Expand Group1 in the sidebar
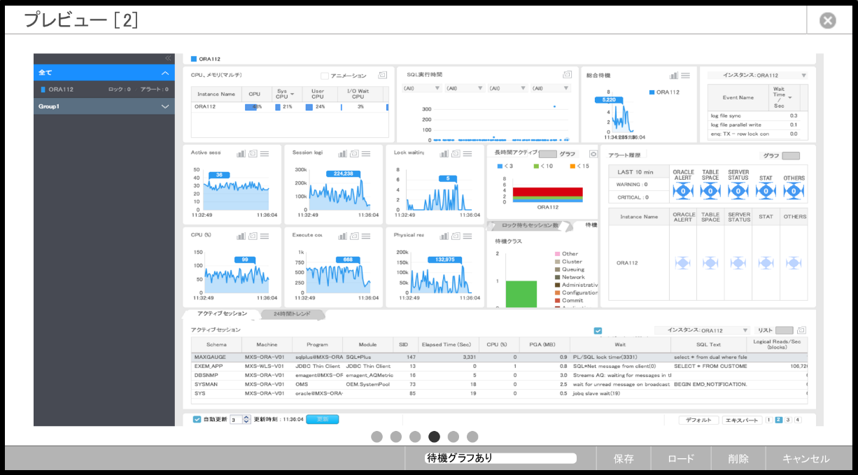 [x=165, y=106]
